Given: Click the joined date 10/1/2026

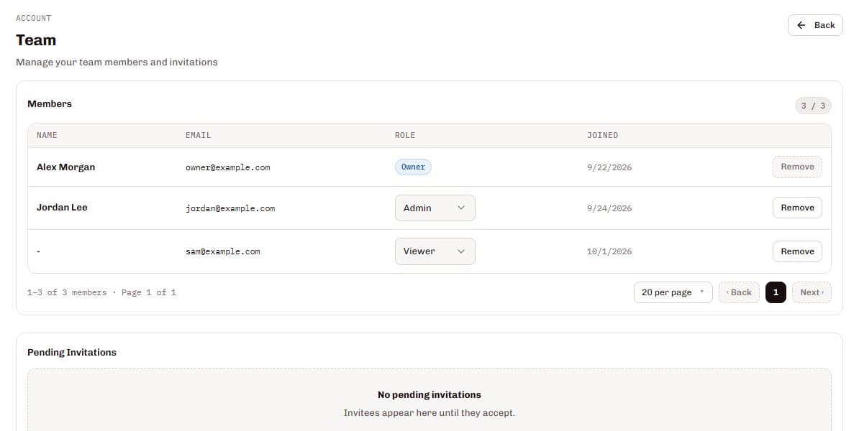Looking at the screenshot, I should point(609,251).
